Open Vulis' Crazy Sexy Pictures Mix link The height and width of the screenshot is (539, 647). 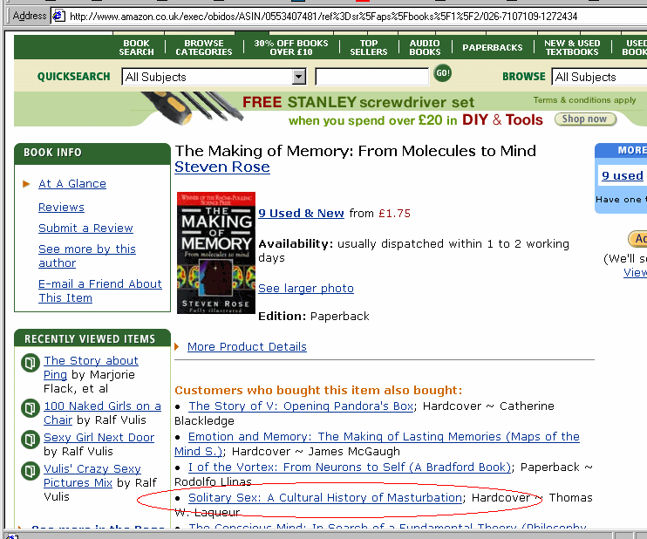point(92,475)
